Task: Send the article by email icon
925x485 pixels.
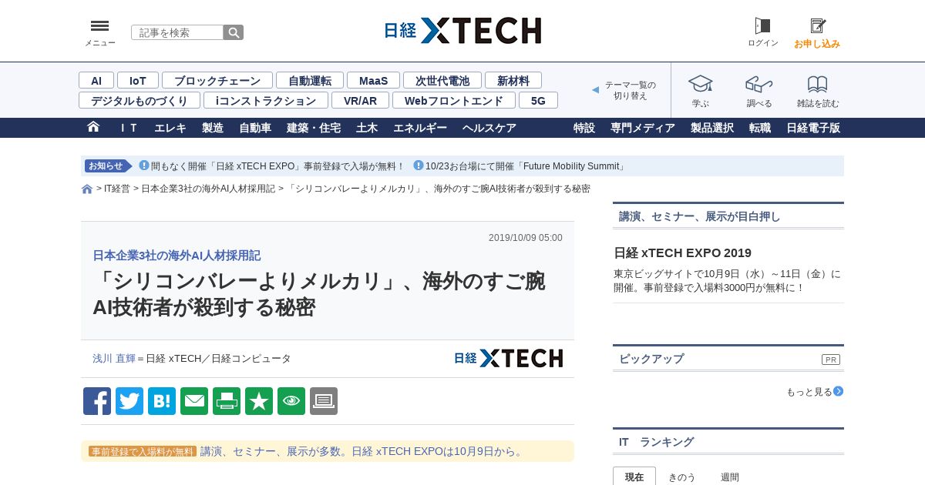Action: coord(194,401)
